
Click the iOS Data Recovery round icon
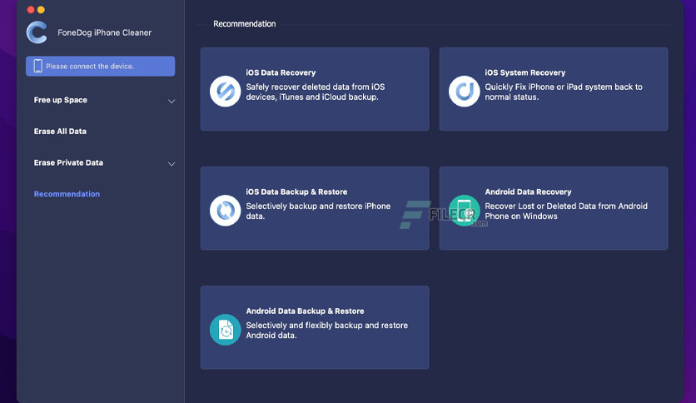pos(225,92)
